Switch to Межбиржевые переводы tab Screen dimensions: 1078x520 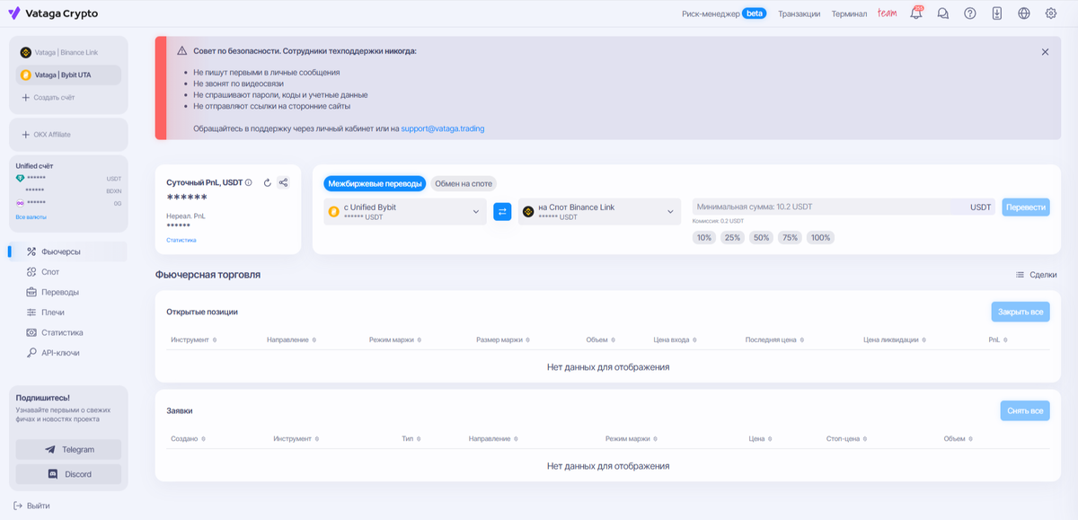coord(375,183)
